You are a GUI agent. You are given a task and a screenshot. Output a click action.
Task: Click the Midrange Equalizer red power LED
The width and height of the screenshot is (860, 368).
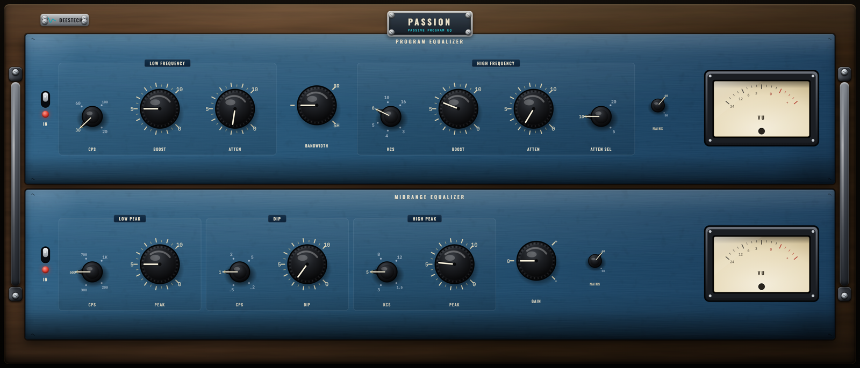pos(45,270)
